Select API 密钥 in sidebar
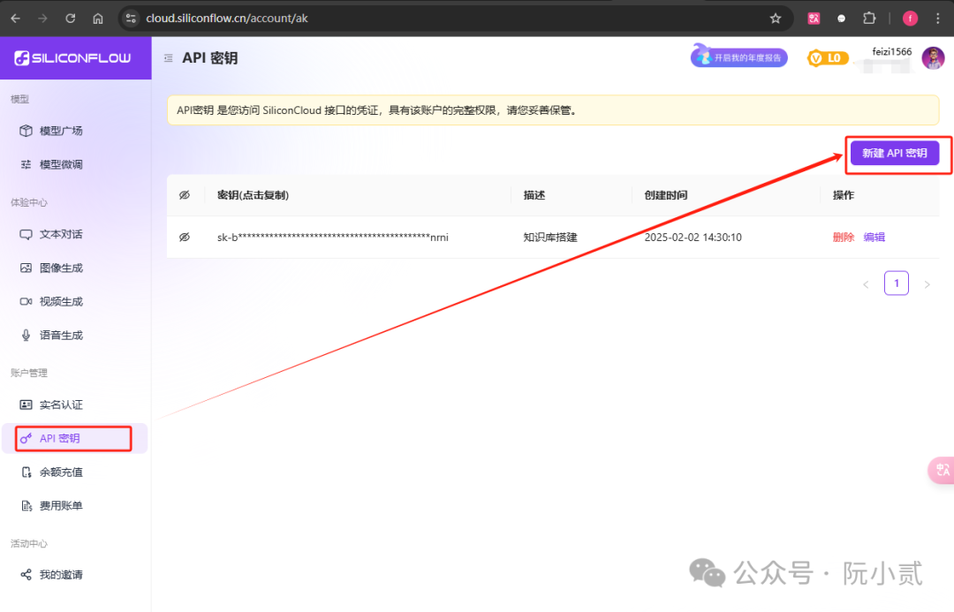 75,438
